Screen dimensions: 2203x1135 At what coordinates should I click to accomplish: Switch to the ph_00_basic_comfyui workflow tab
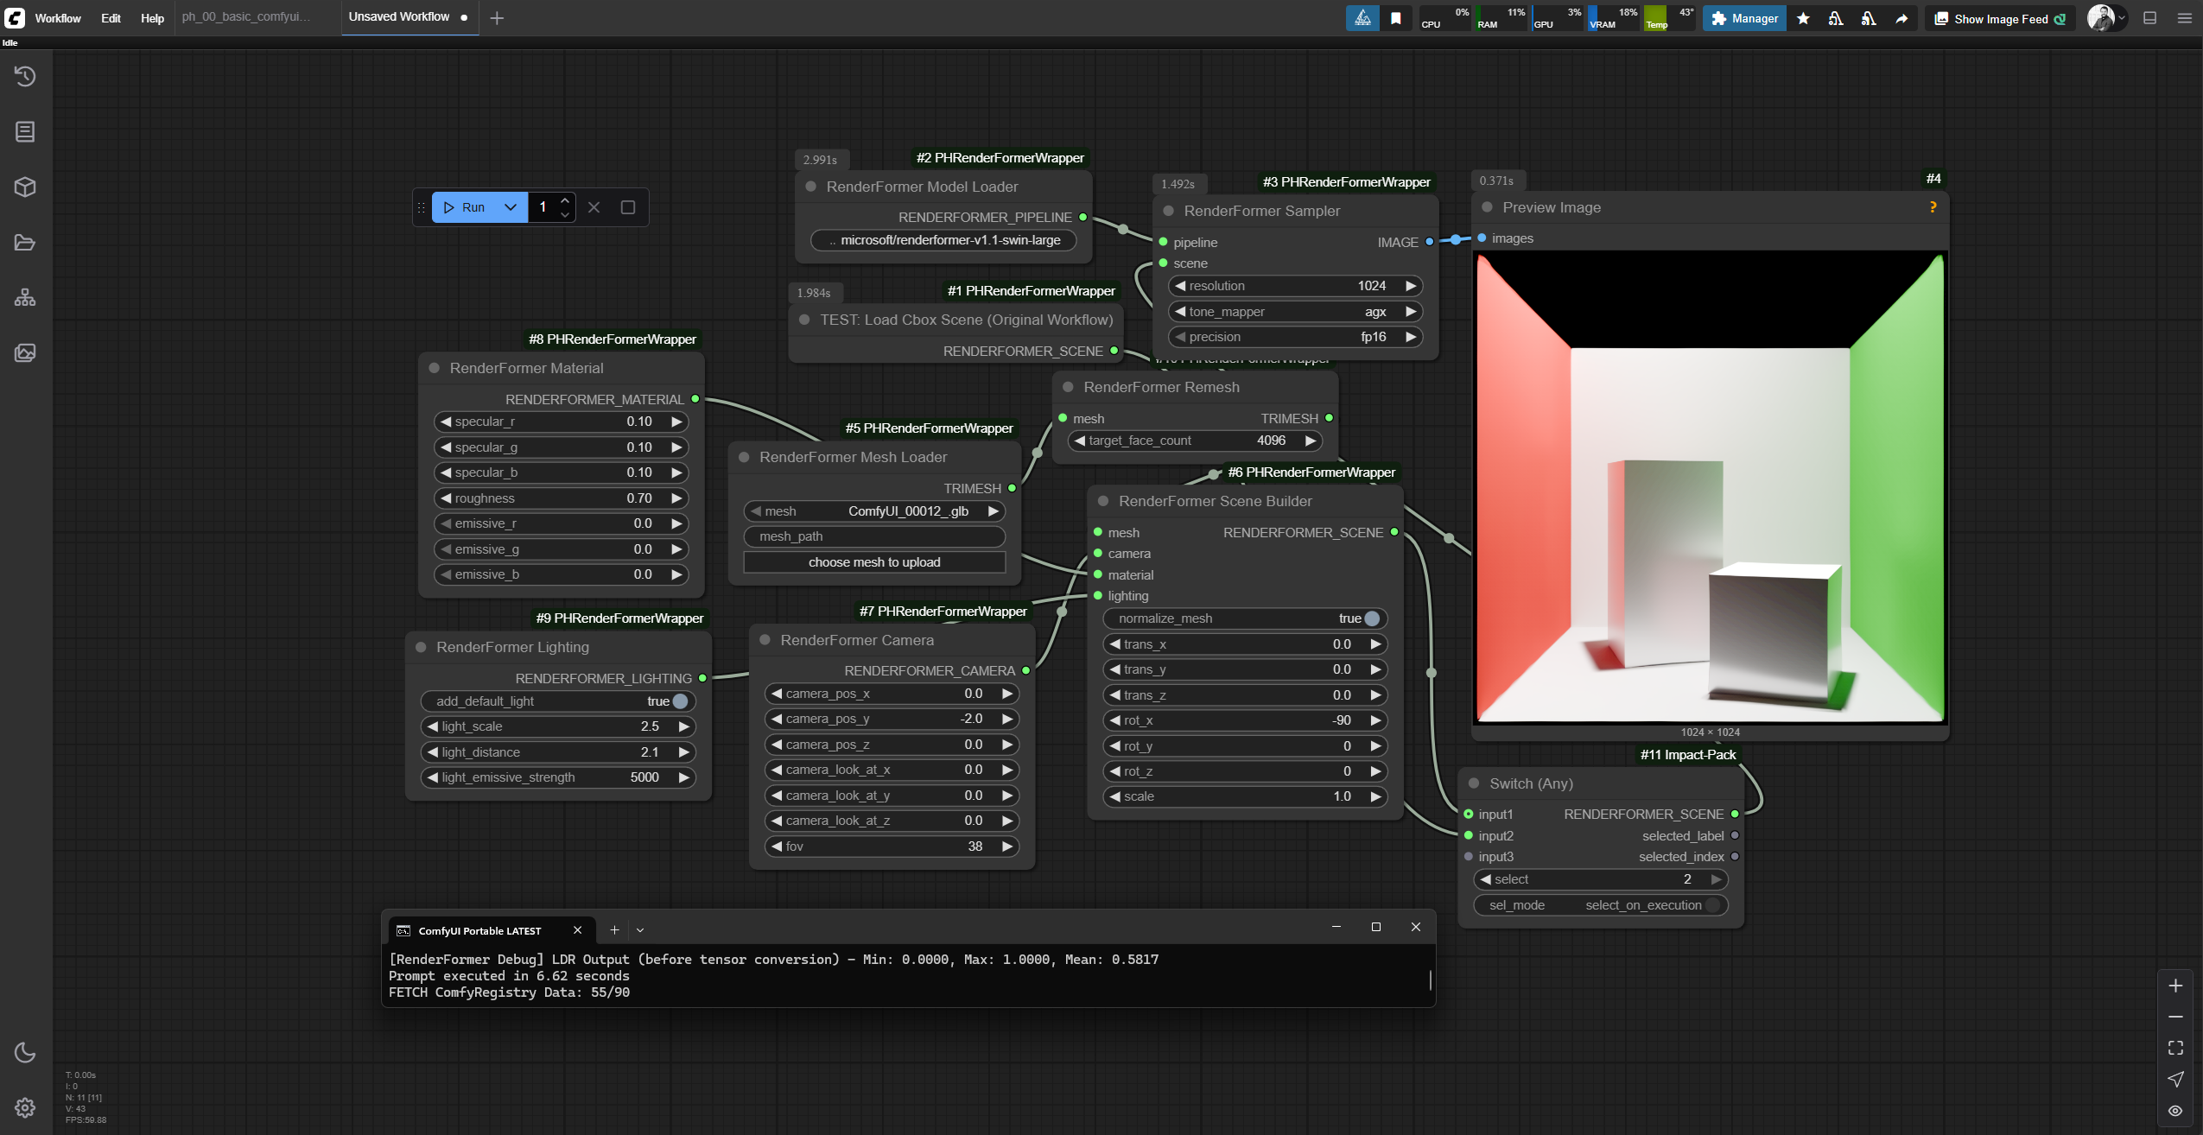[x=246, y=17]
